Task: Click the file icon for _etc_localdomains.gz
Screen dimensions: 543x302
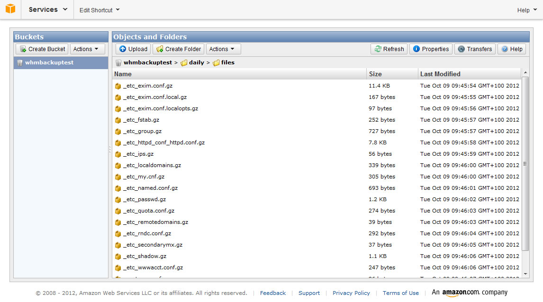Action: (x=118, y=165)
